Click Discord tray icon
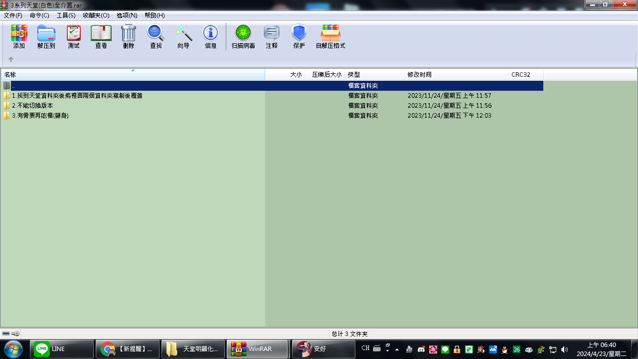Image resolution: width=638 pixels, height=359 pixels. (421, 350)
